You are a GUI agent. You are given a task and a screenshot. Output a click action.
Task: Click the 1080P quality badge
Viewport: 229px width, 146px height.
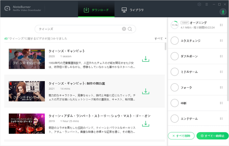click(185, 23)
